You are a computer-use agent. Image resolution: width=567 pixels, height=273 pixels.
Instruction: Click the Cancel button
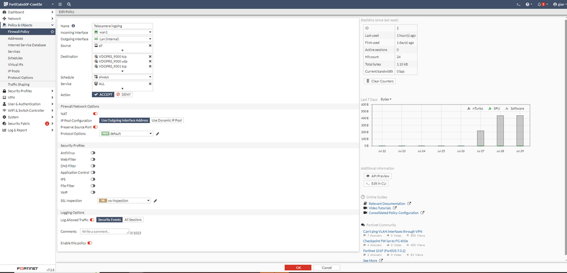tap(326, 268)
